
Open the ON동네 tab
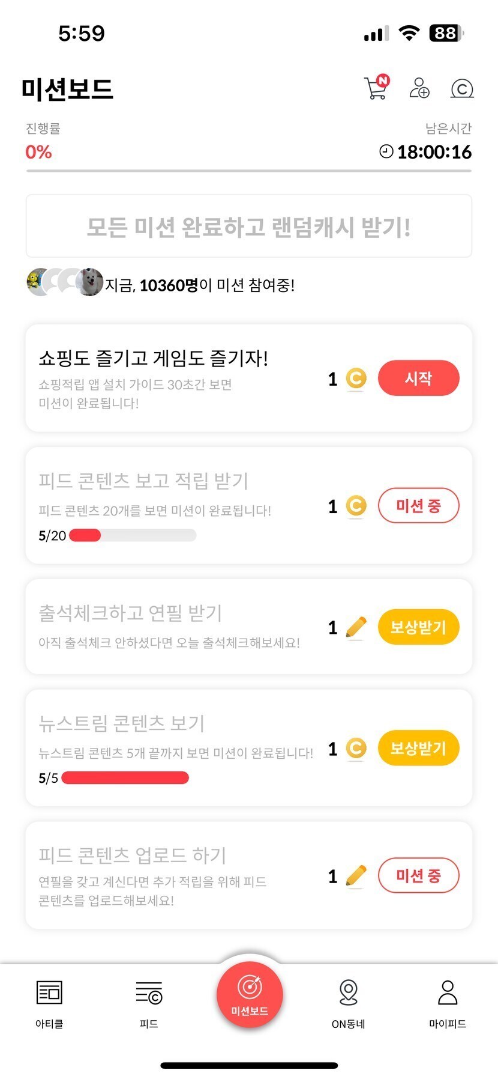pyautogui.click(x=348, y=1001)
